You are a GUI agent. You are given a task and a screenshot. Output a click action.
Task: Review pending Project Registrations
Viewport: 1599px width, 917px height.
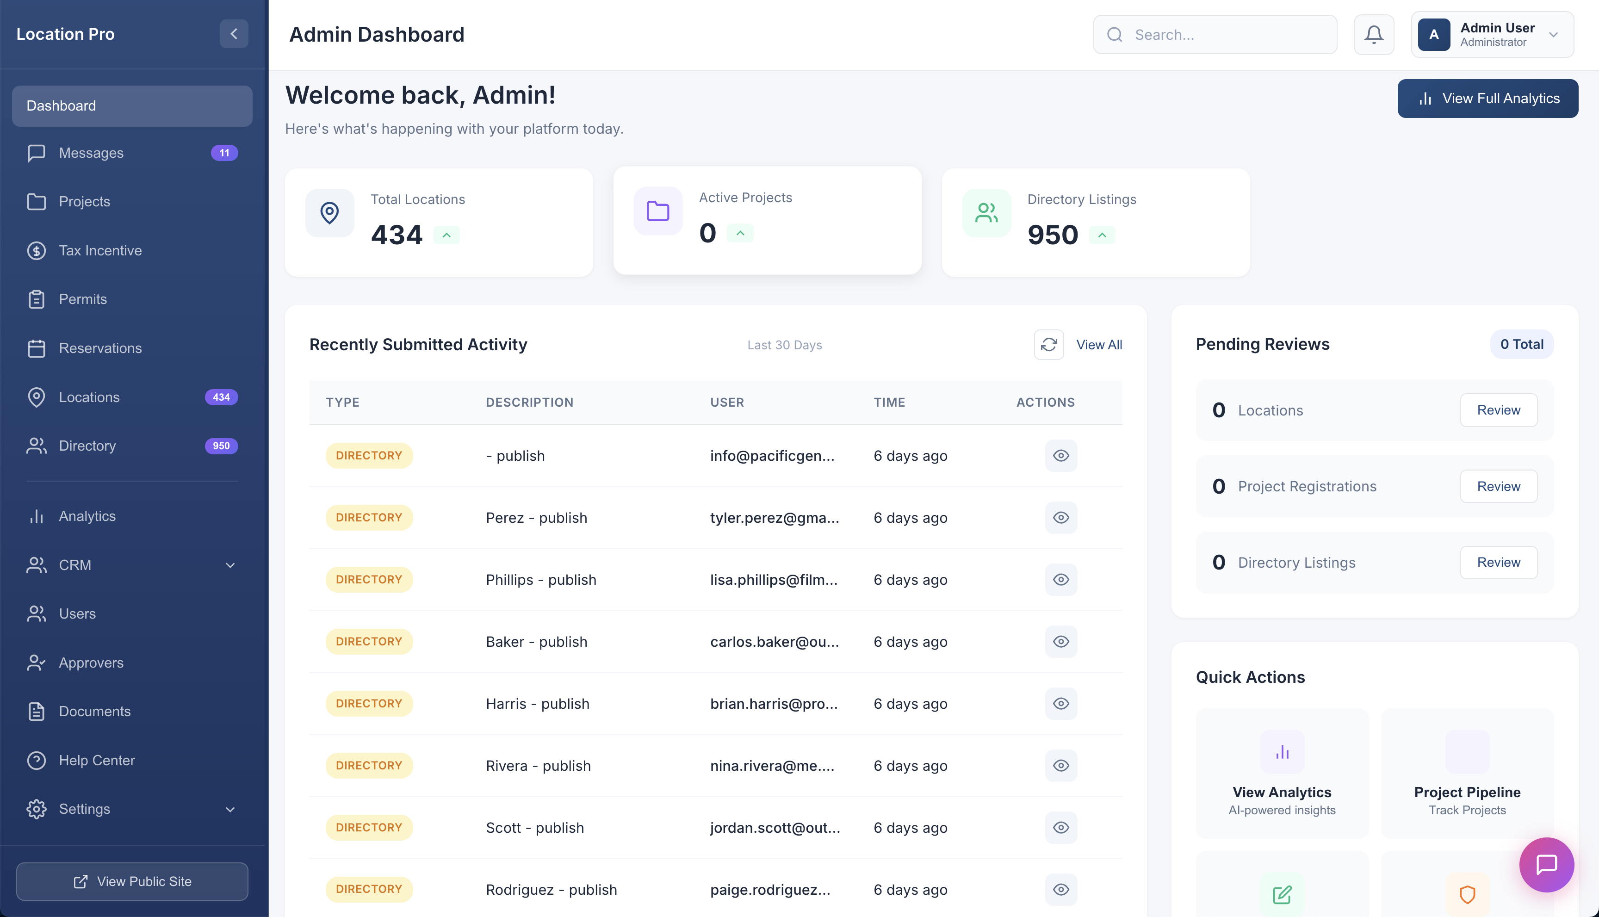coord(1498,486)
